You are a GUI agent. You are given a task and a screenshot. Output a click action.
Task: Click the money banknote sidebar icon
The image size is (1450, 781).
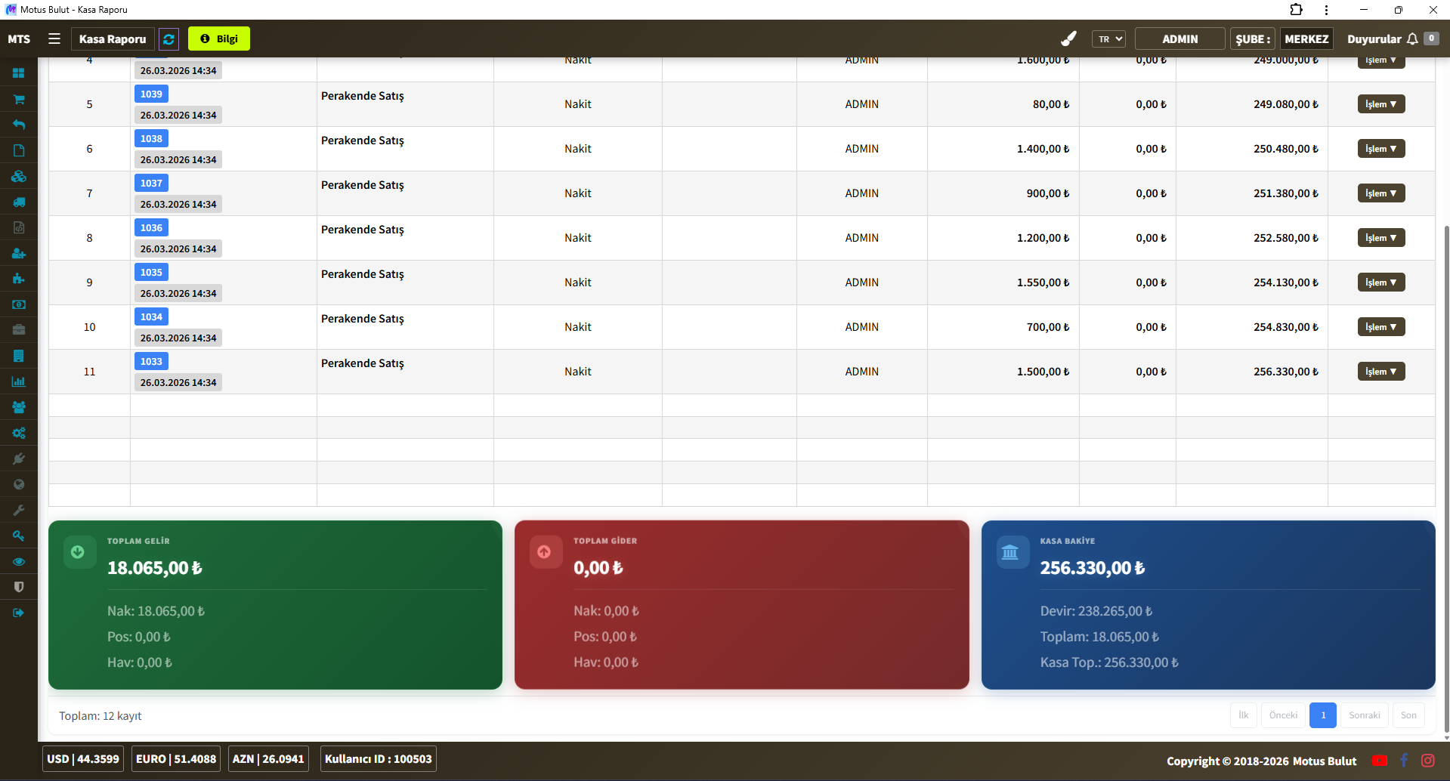coord(19,304)
